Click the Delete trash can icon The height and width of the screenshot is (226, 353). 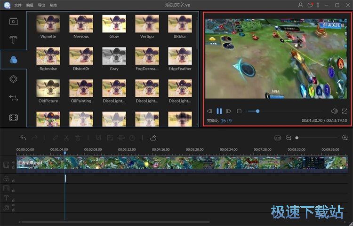(x=78, y=138)
